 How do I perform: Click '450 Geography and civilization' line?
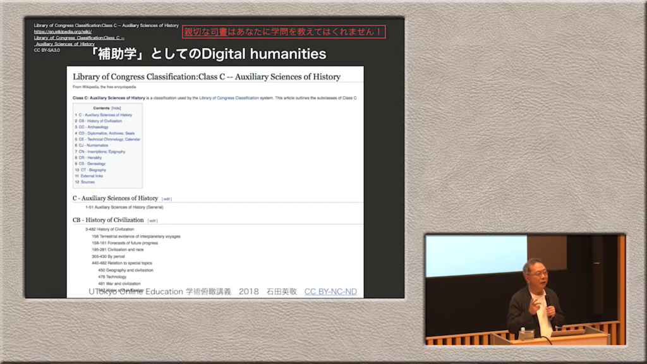point(126,270)
